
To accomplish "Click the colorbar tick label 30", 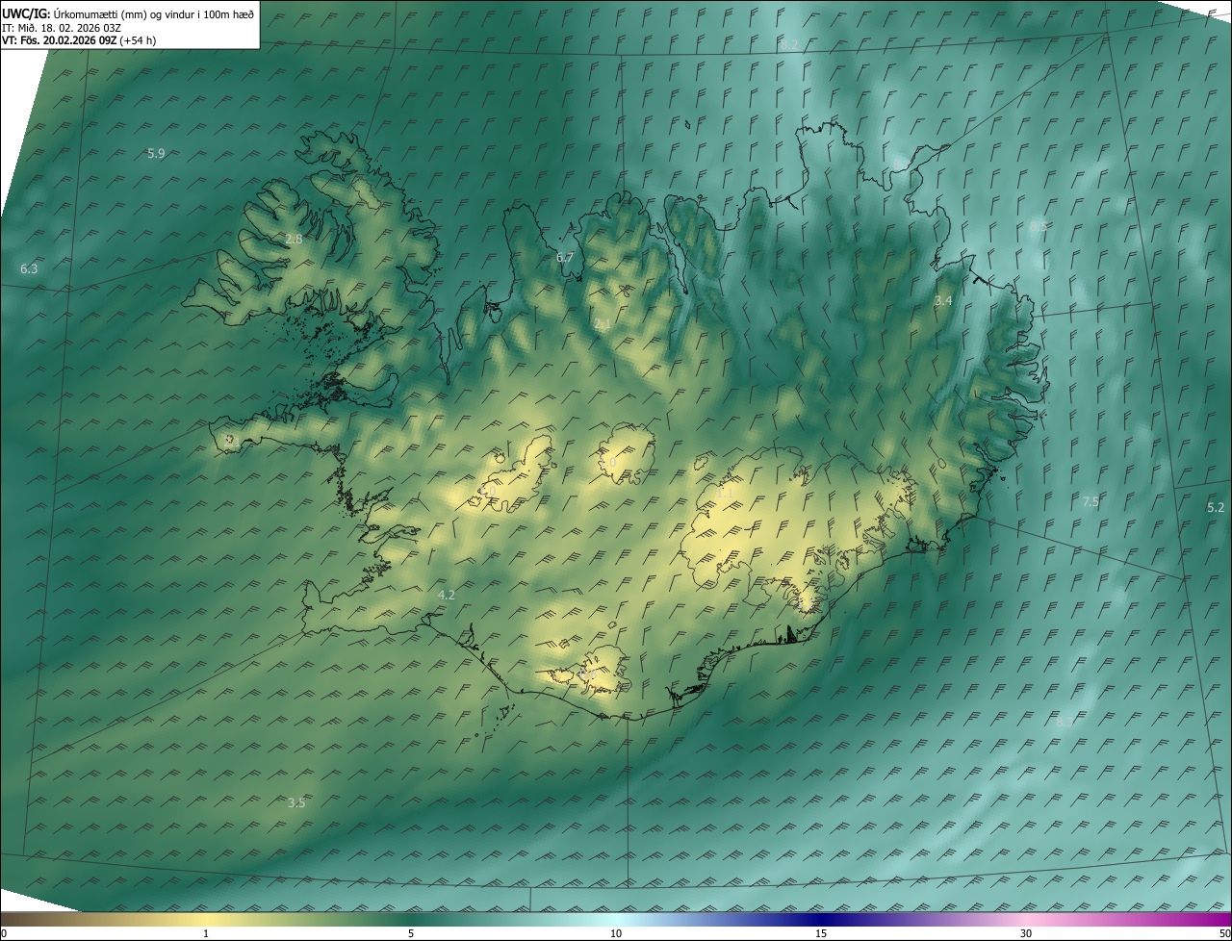I will pos(1026,933).
